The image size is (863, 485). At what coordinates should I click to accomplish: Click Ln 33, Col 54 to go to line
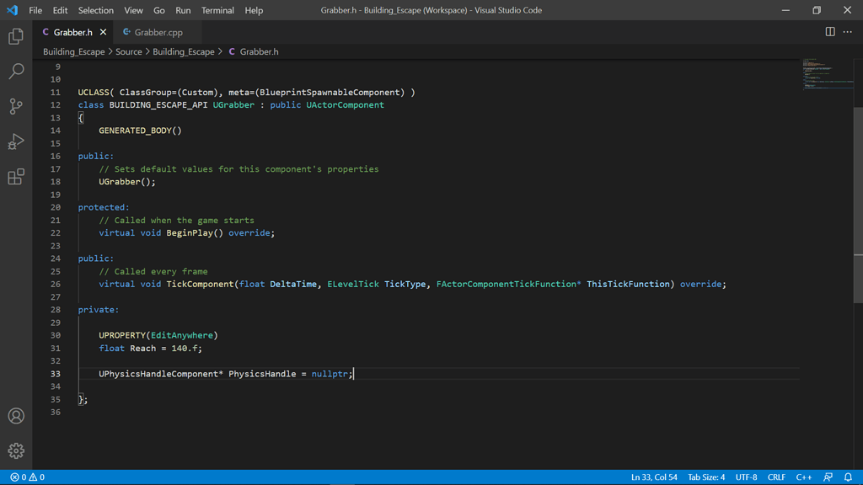655,477
